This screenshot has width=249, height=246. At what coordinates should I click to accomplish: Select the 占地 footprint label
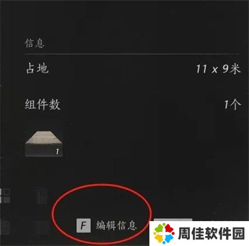37,68
